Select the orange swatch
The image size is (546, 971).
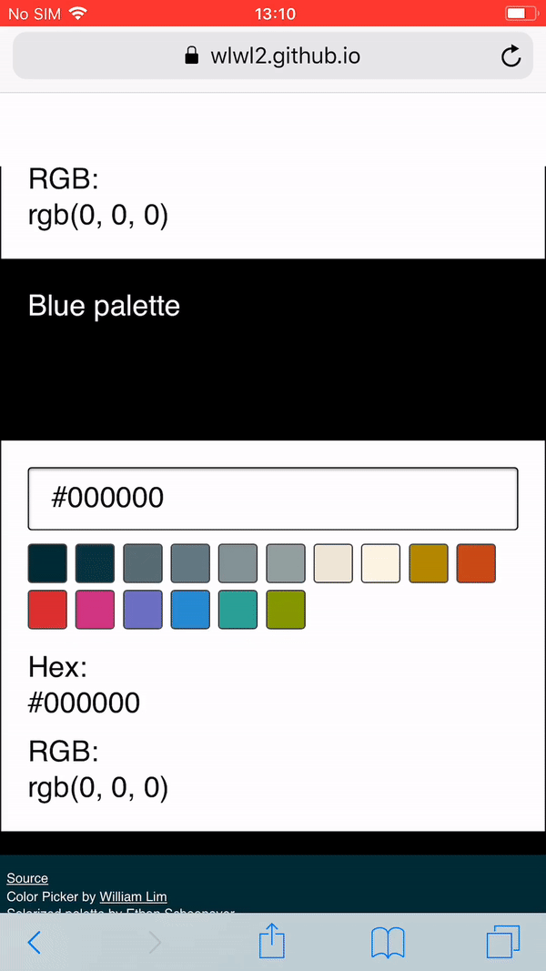[477, 563]
